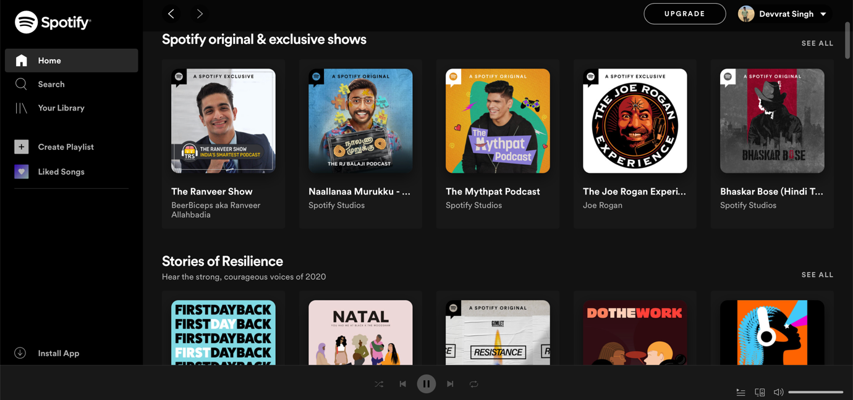Image resolution: width=853 pixels, height=400 pixels.
Task: Open the Devvrat Singh account dropdown
Action: [x=783, y=14]
